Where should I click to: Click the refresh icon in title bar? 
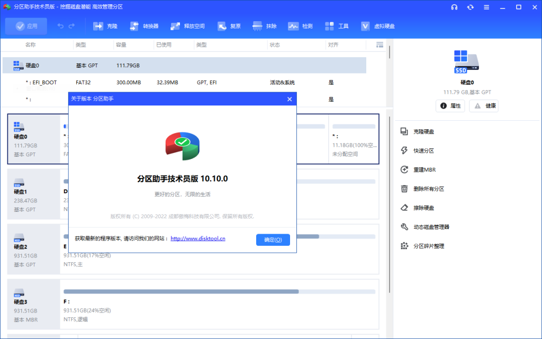[471, 7]
